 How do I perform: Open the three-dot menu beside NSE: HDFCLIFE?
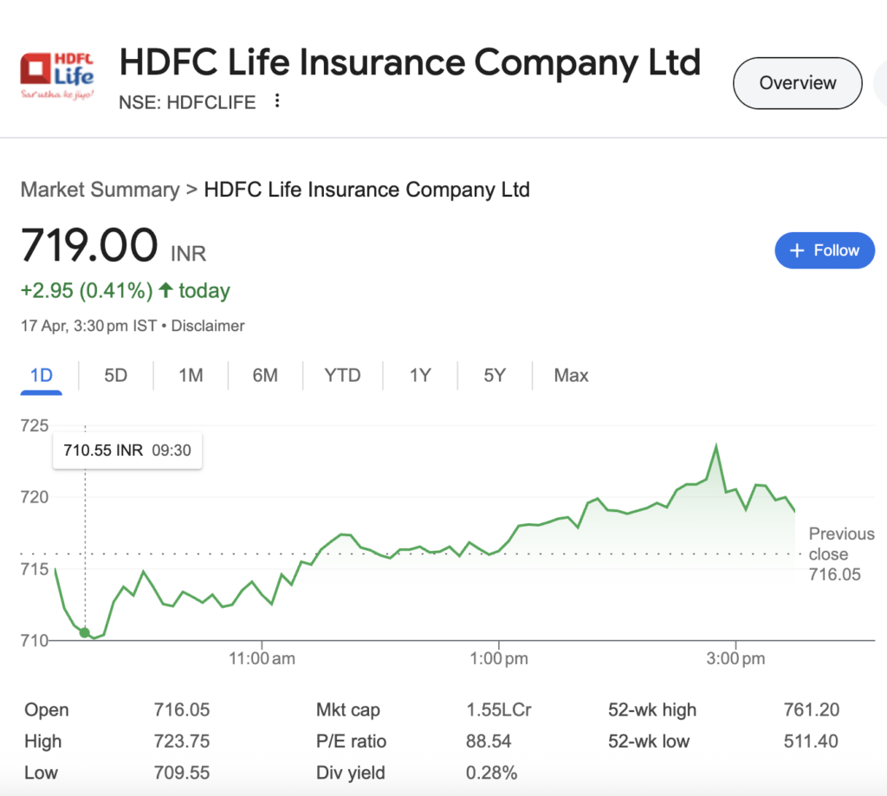[x=277, y=101]
